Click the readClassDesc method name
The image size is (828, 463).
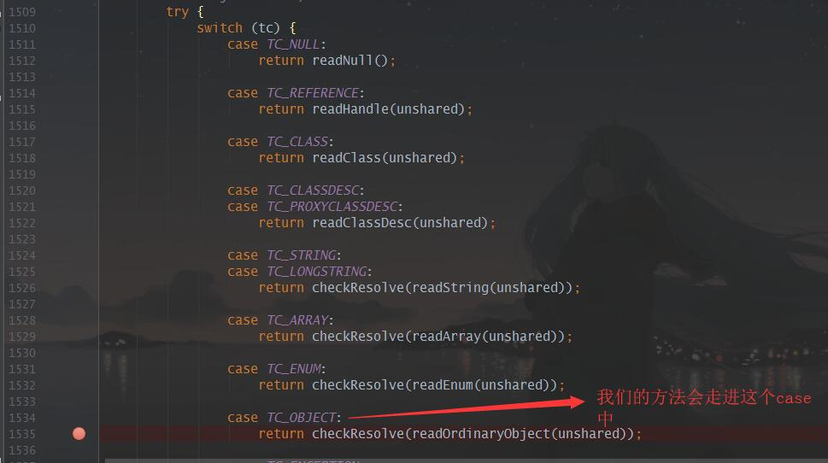point(361,223)
